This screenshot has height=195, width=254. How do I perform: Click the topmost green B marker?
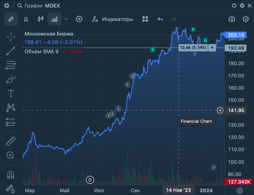click(x=193, y=29)
